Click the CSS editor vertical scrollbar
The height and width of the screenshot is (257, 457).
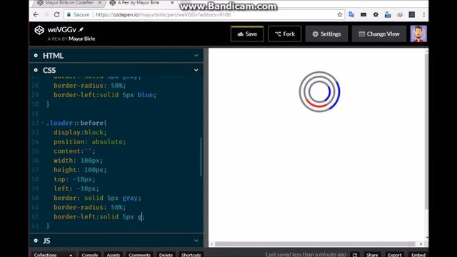pyautogui.click(x=201, y=157)
